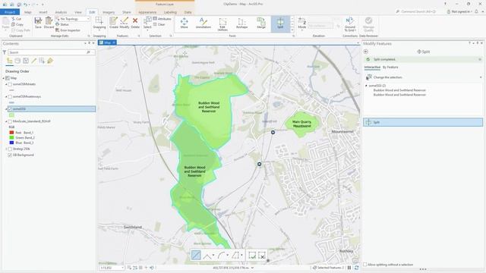The image size is (486, 273).
Task: Enable Allow splitting without a selection
Action: tap(365, 265)
